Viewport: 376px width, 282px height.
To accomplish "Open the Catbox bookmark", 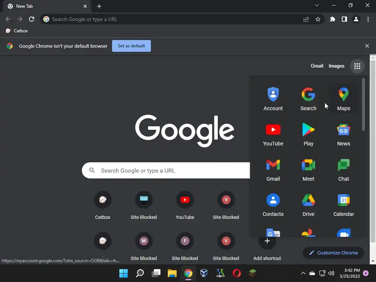I will tap(17, 31).
